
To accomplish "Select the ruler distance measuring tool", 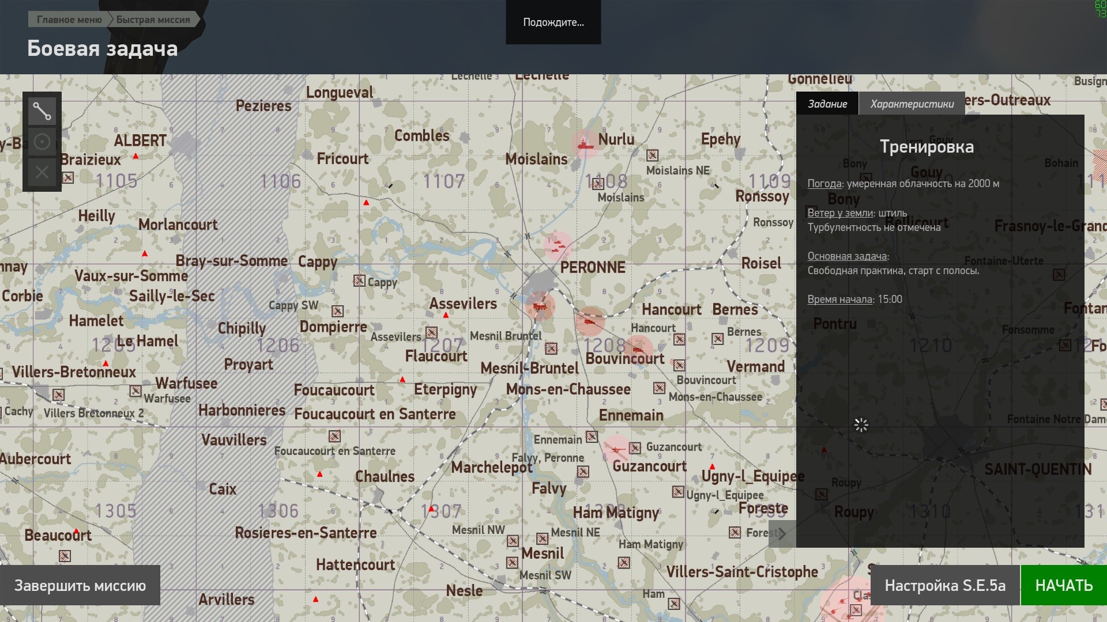I will click(42, 111).
